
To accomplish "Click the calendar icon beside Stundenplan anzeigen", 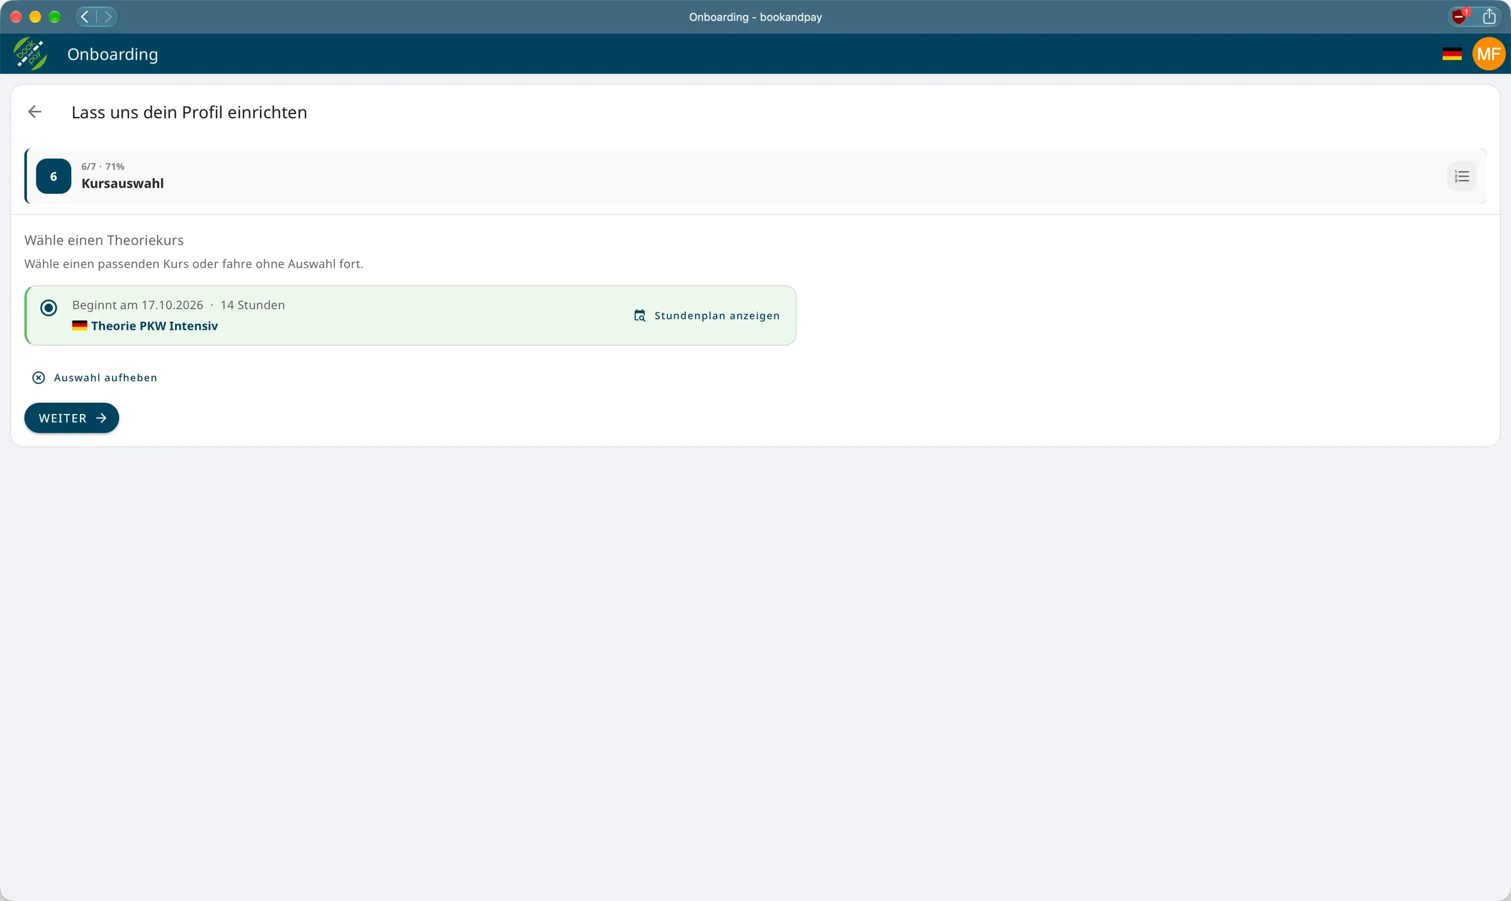I will coord(640,316).
